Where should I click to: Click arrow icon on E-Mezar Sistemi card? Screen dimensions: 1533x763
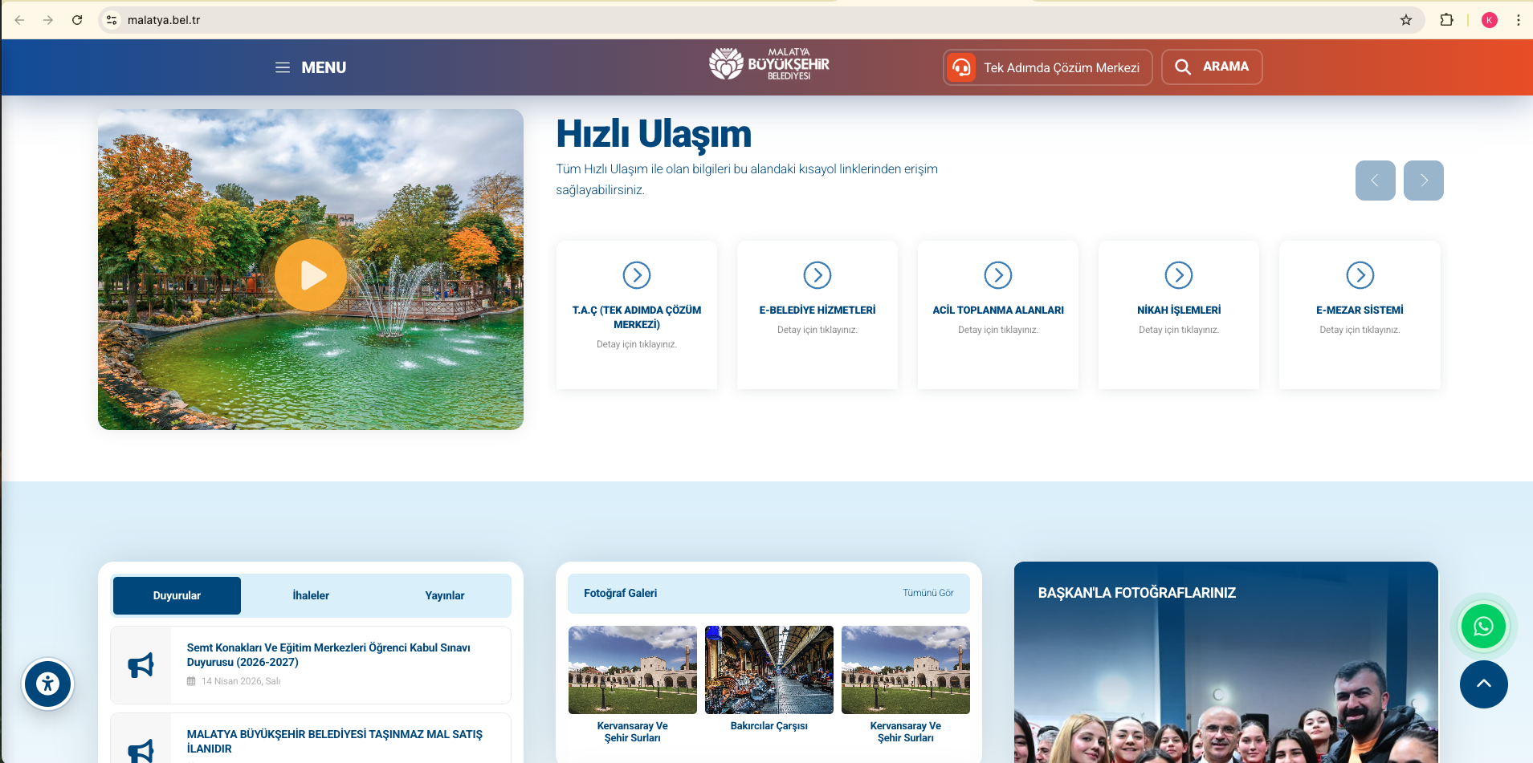pos(1360,275)
